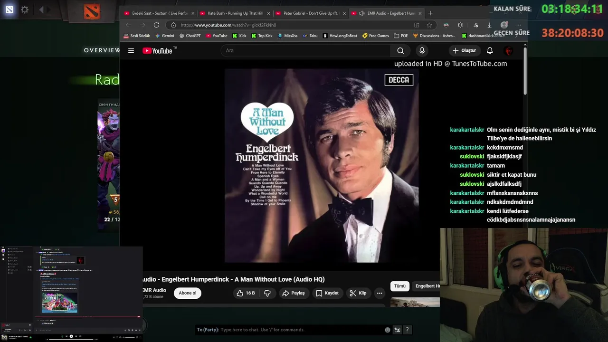Open the Top Kick bookmark
This screenshot has width=608, height=342.
point(262,36)
